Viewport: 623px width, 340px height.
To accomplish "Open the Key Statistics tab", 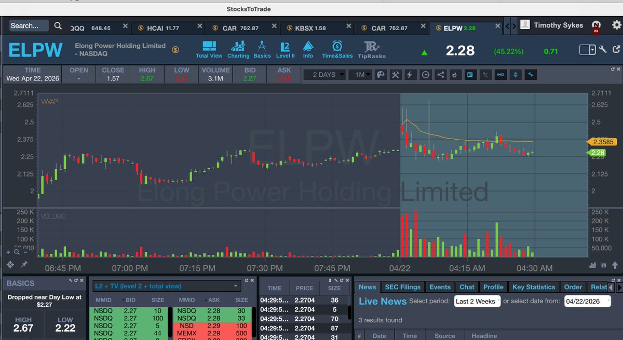I will (x=534, y=287).
